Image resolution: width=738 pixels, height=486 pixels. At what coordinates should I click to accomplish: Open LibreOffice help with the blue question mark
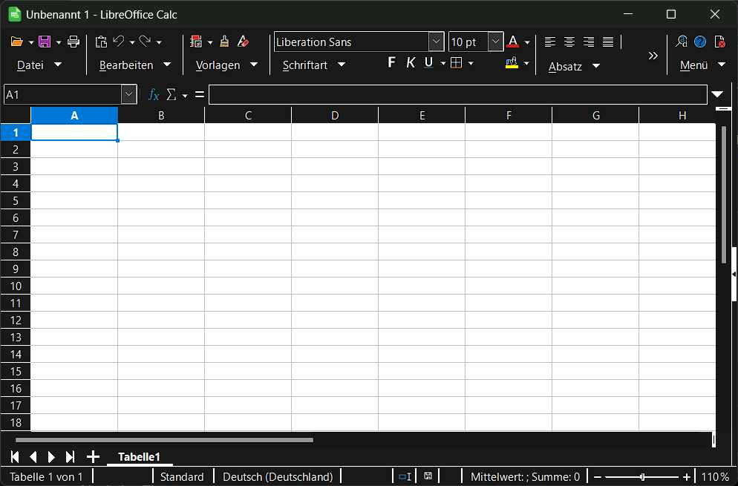[700, 42]
